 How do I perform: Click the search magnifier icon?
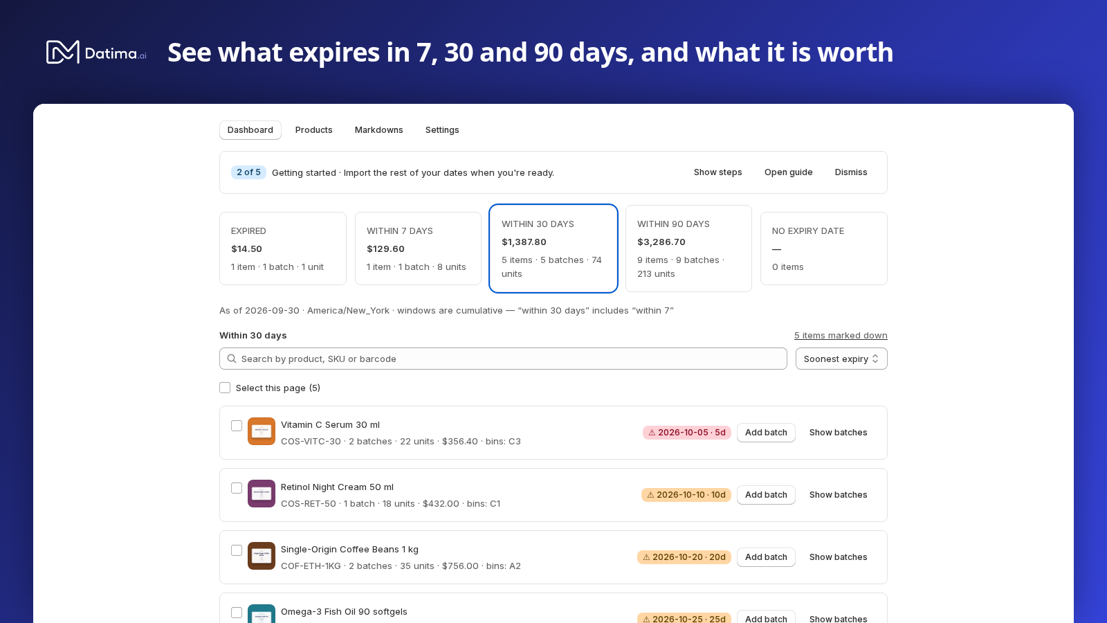tap(232, 359)
